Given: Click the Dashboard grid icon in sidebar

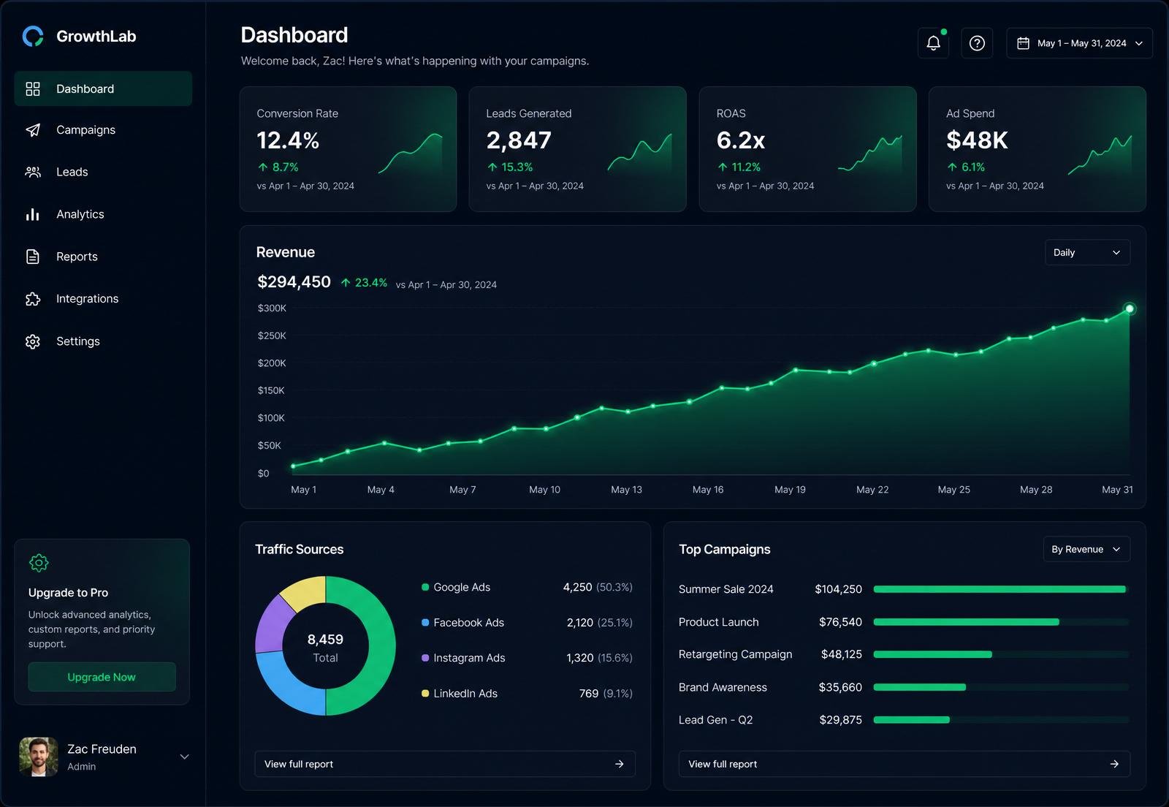Looking at the screenshot, I should pyautogui.click(x=33, y=88).
